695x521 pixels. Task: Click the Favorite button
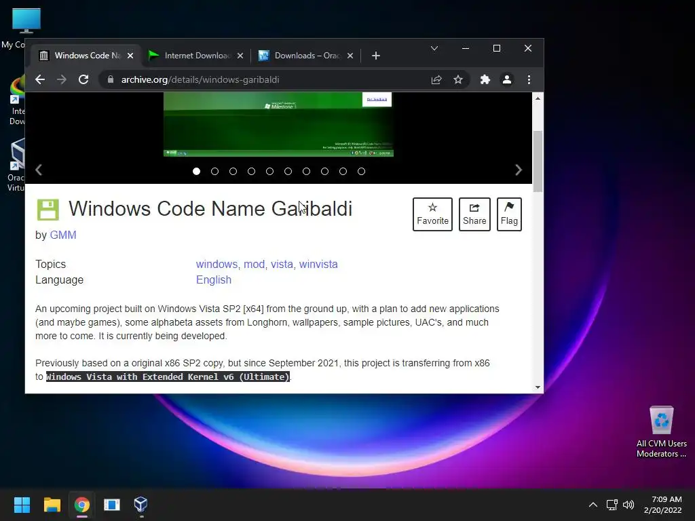click(x=432, y=214)
